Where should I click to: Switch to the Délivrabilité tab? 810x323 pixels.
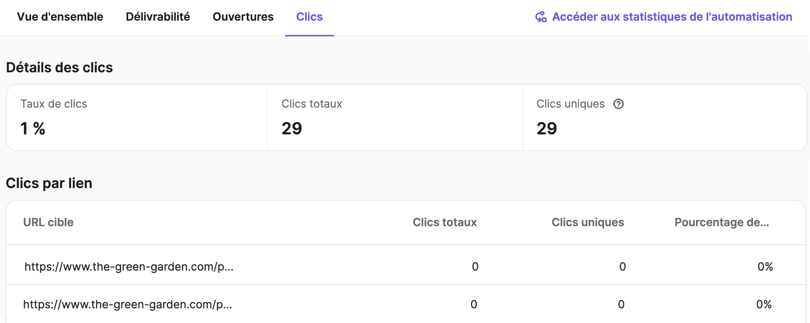(158, 17)
